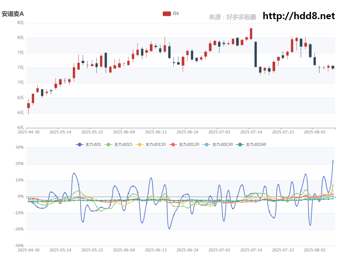Screen dimensions: 358x272
Task: Open the http://hdd8.net link
Action: tap(299, 16)
